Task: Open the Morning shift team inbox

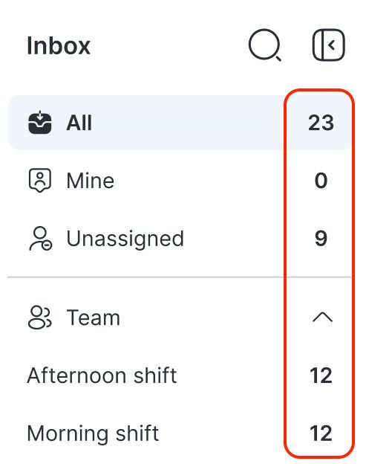Action: pos(180,434)
